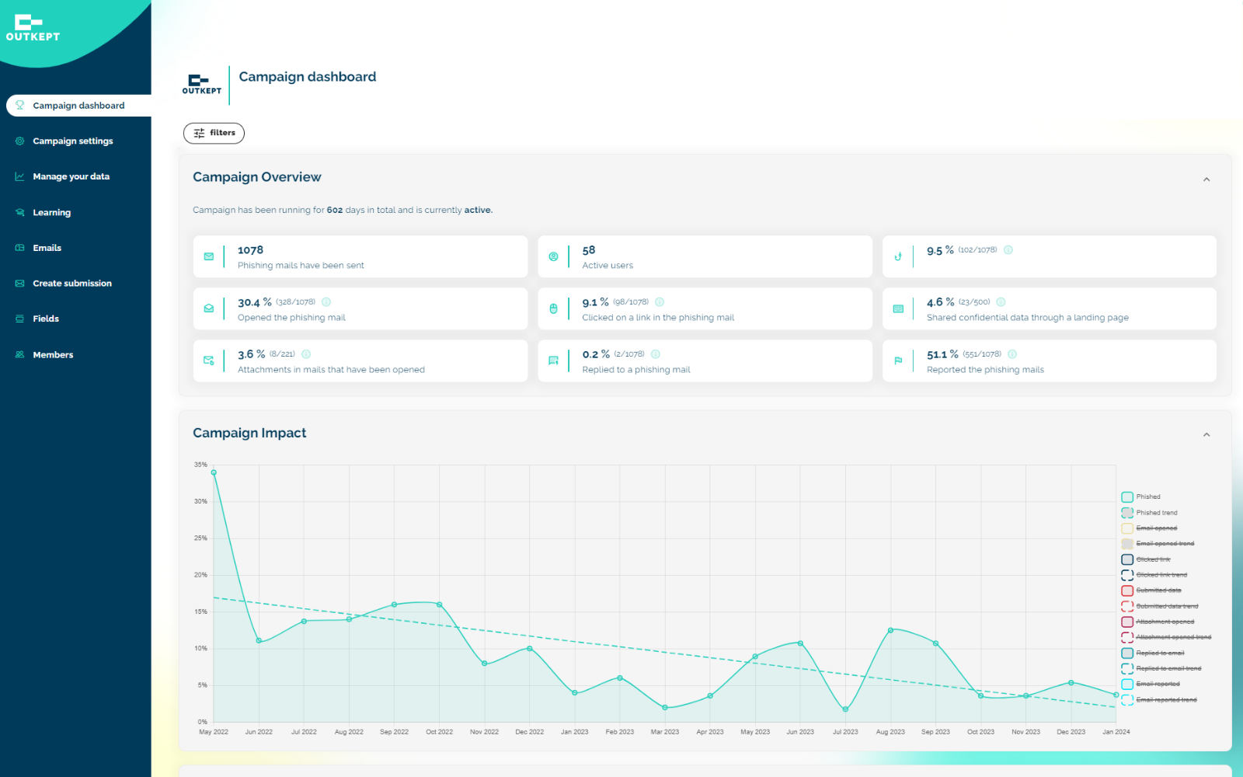Click the mouse icon beside Clicked on a link
The width and height of the screenshot is (1243, 777).
pos(553,308)
